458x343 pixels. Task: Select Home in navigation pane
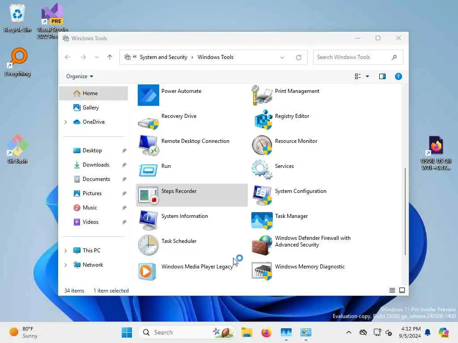(x=94, y=93)
